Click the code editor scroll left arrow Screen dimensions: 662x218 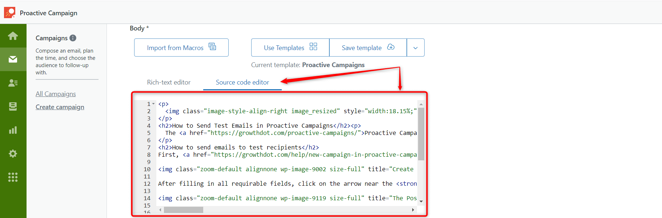point(160,210)
